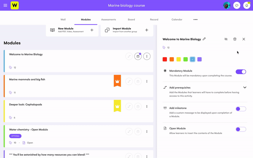Open calendar for Water chemistry module
Image resolution: width=253 pixels, height=158 pixels.
[x=138, y=131]
